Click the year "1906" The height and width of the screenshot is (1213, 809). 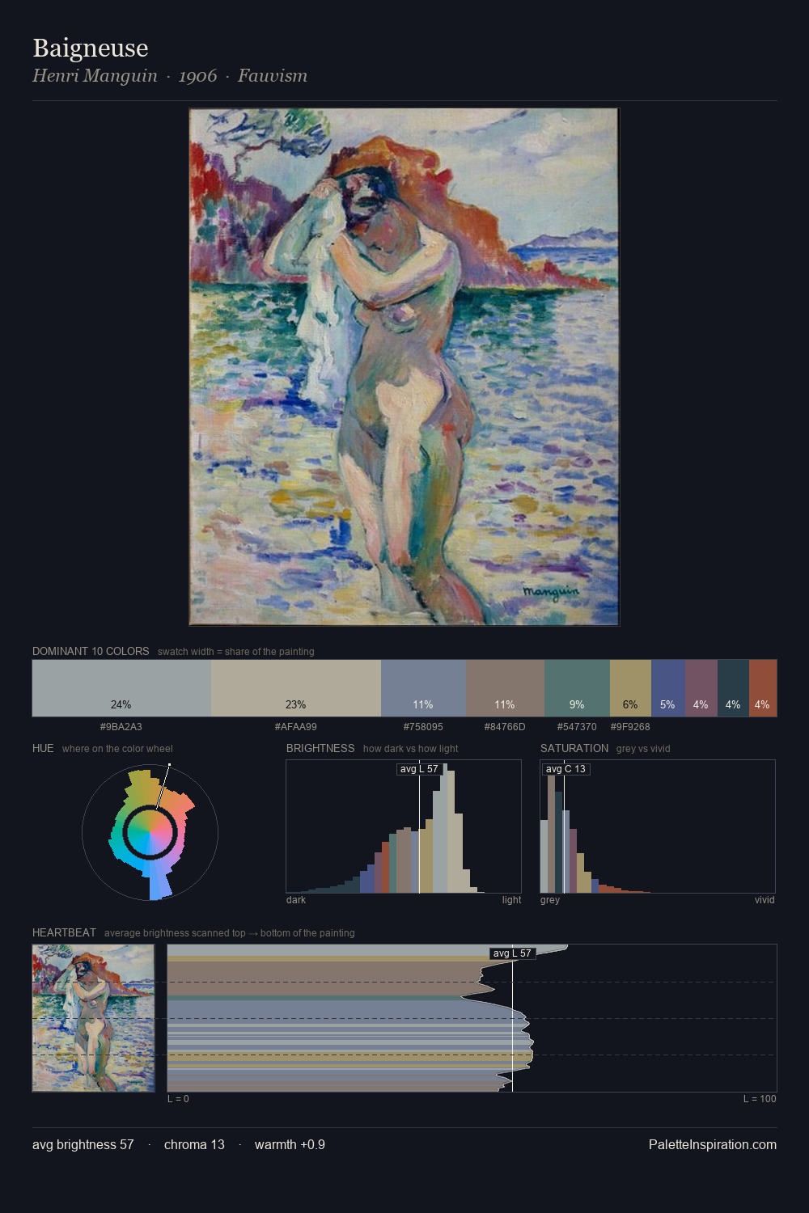(198, 76)
